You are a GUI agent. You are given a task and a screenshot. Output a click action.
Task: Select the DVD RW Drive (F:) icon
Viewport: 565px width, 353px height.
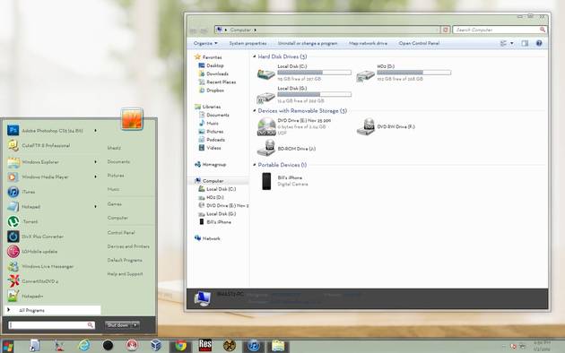point(366,126)
